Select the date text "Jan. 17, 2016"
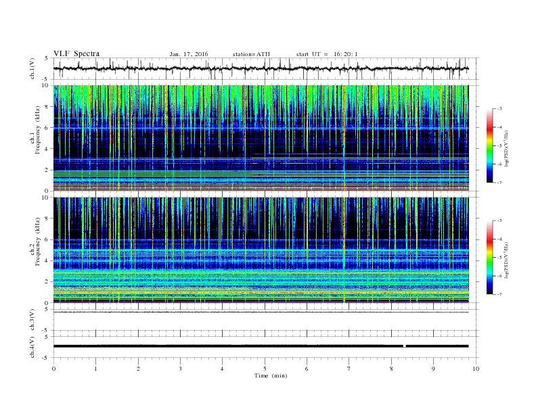Image resolution: width=536 pixels, height=414 pixels. 189,54
